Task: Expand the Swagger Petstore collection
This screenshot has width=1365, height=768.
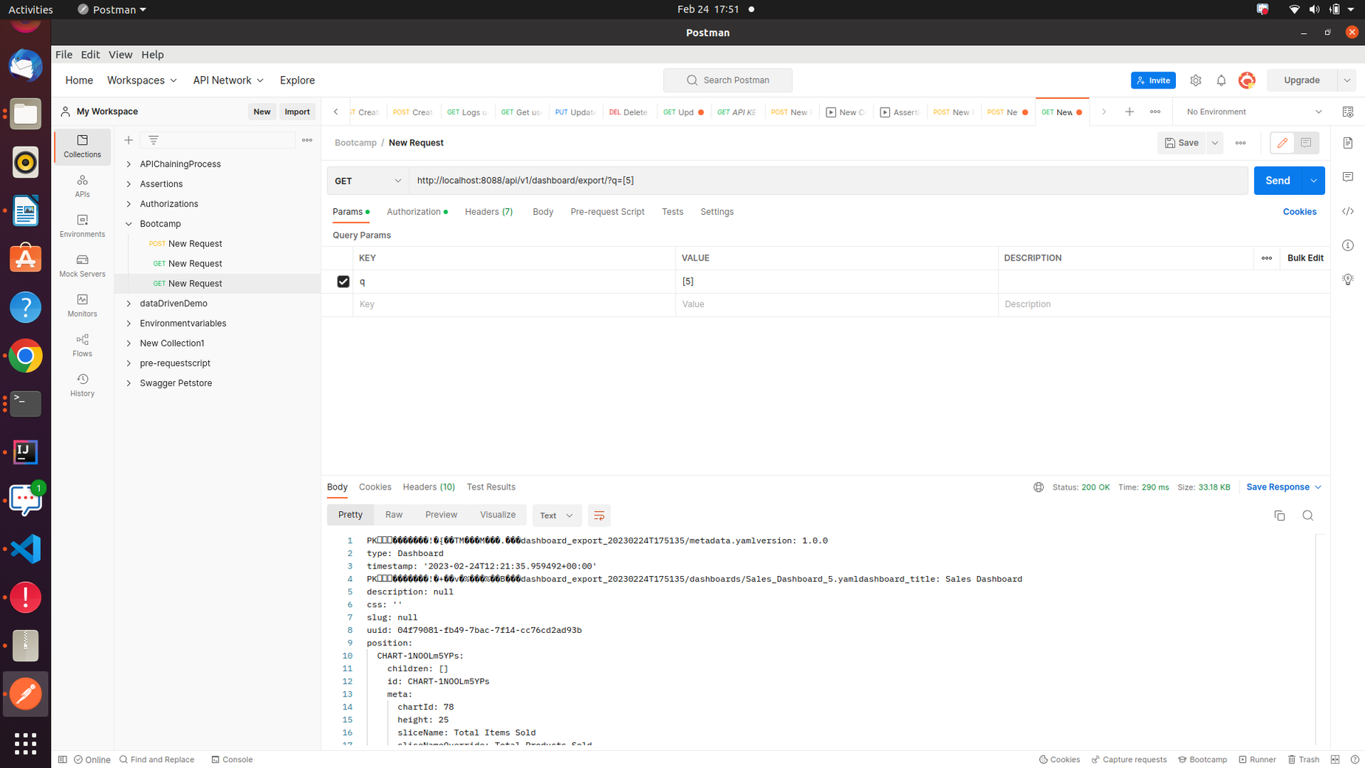Action: (x=129, y=383)
